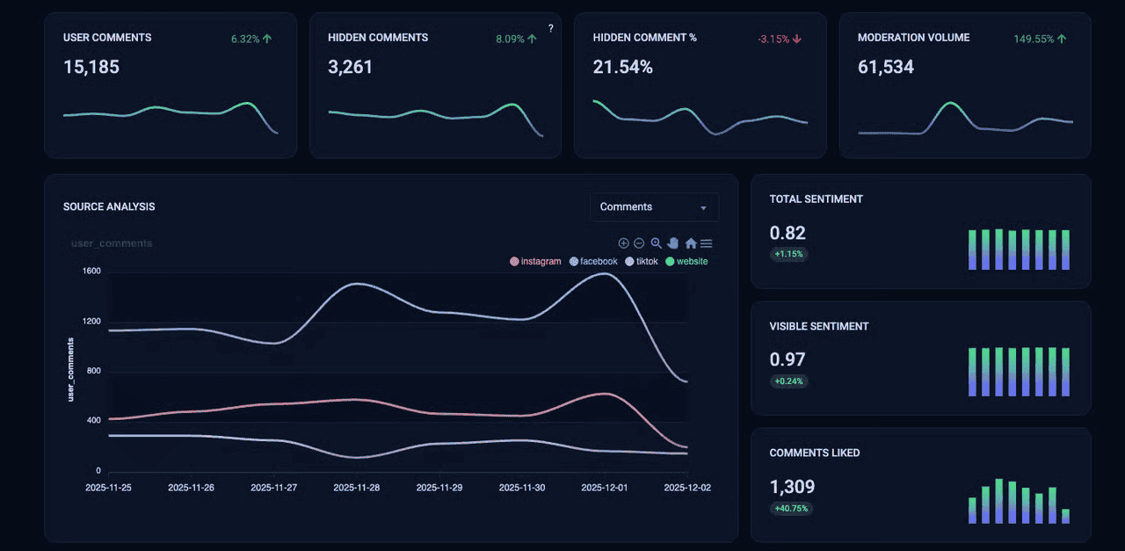The image size is (1125, 551).
Task: Click the 3,261 hidden comments value
Action: [x=351, y=67]
